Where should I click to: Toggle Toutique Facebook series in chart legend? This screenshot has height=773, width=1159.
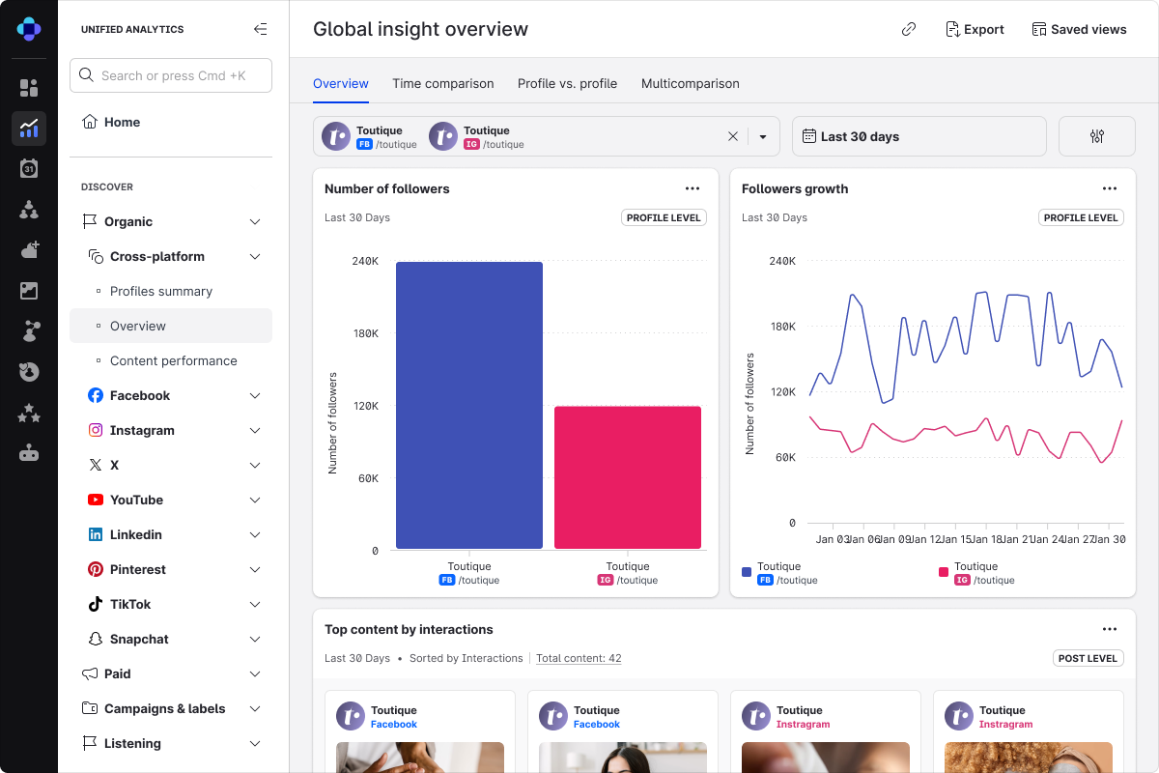(779, 573)
